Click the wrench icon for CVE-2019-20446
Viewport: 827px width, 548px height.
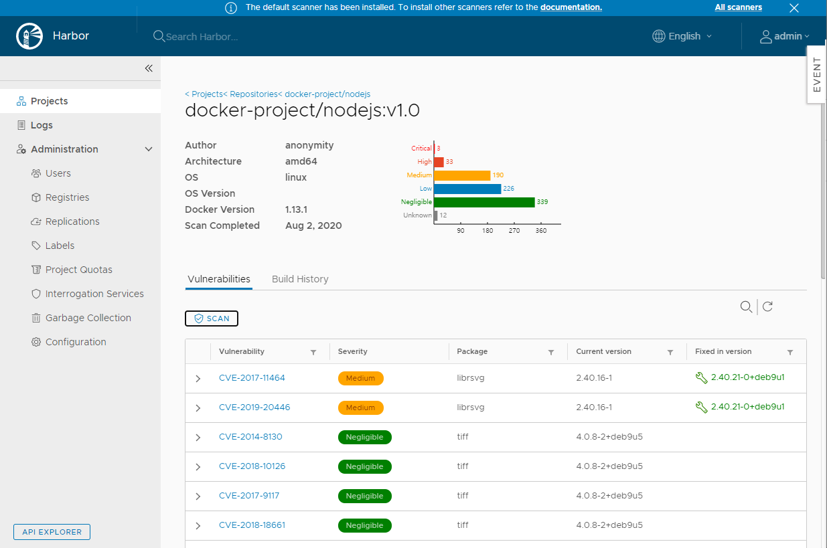pyautogui.click(x=702, y=407)
